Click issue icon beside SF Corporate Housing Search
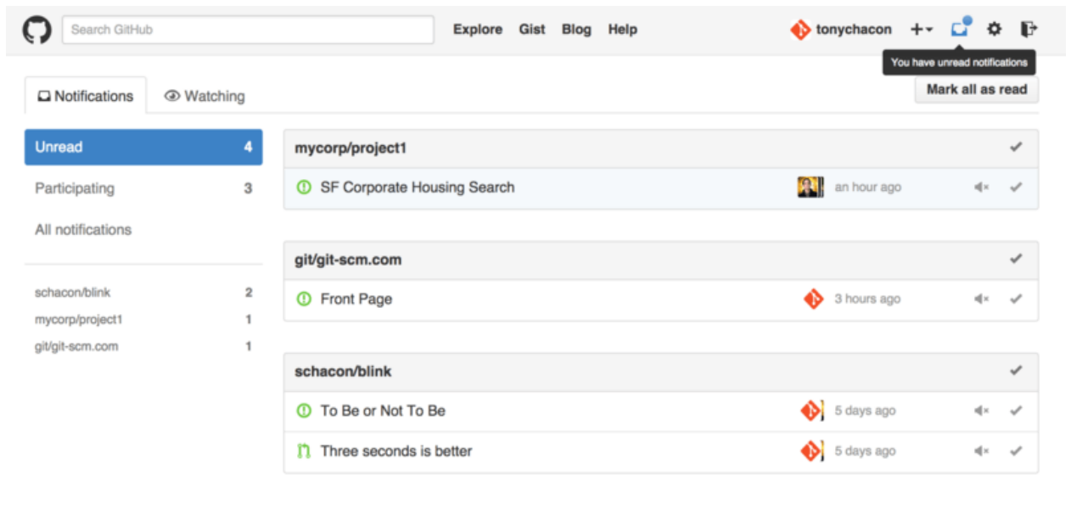The height and width of the screenshot is (526, 1071). click(x=304, y=187)
